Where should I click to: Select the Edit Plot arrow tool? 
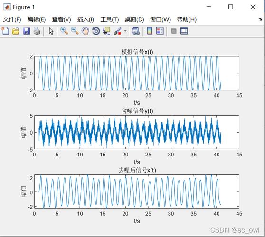point(51,31)
